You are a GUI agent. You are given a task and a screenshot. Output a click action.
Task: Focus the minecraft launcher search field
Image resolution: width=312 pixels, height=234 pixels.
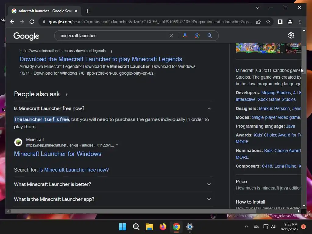pyautogui.click(x=113, y=36)
